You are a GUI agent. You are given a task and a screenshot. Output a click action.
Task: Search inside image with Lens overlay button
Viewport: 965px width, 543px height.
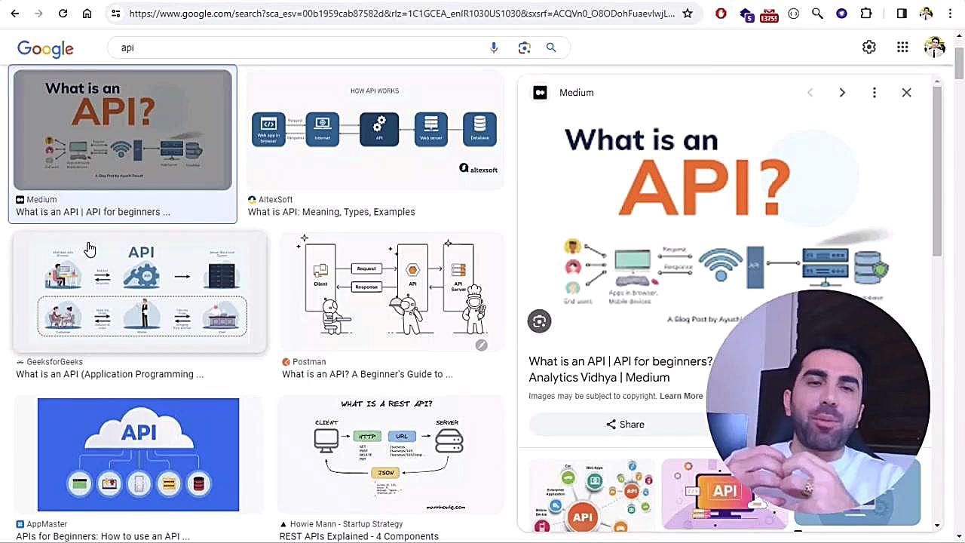540,321
